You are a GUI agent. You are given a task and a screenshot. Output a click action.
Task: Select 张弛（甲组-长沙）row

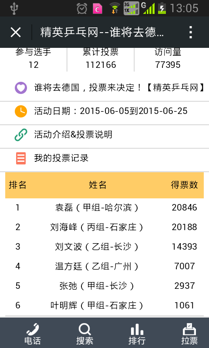104,286
